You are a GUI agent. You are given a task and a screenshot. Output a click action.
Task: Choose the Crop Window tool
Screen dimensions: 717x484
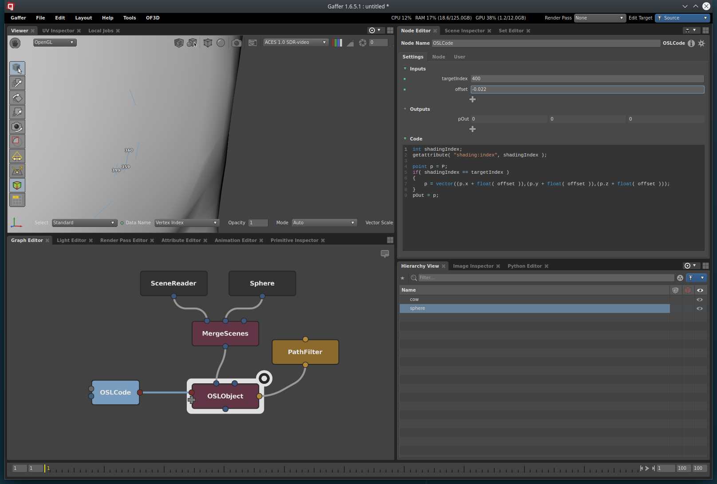pos(17,141)
